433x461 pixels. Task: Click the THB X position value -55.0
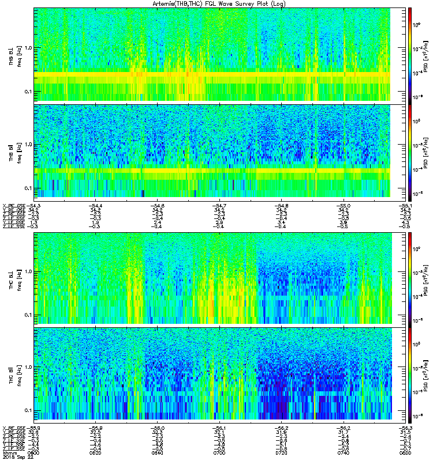[344, 206]
